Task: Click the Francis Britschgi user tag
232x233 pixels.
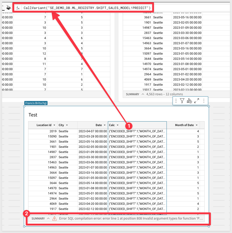Action: (x=36, y=103)
